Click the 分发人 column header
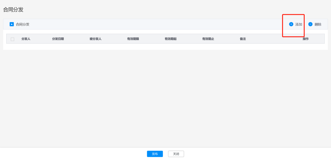 pos(26,39)
